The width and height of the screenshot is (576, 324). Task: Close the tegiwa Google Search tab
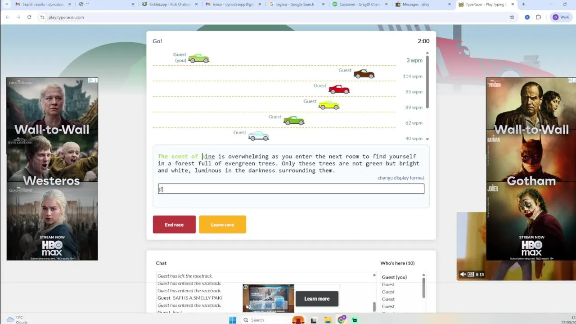[x=323, y=4]
